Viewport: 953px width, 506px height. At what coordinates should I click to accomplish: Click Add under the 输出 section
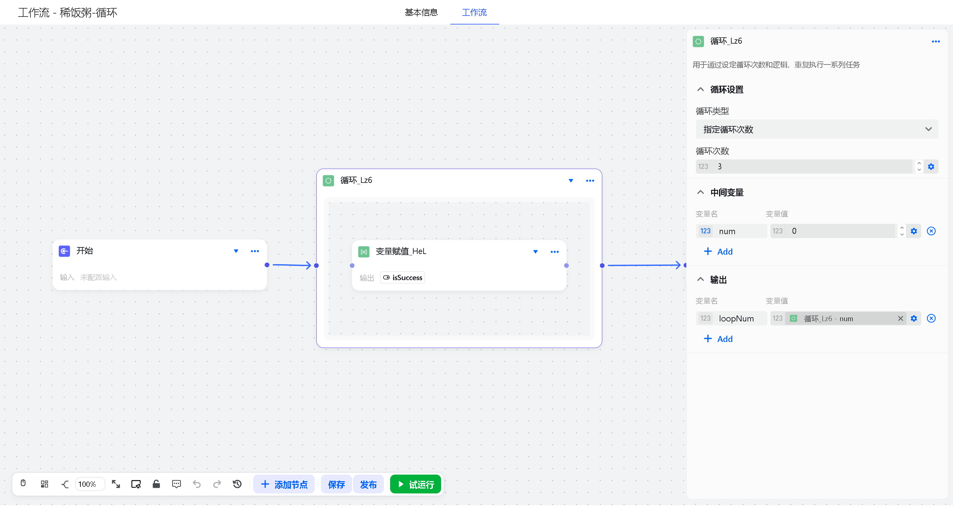point(718,339)
